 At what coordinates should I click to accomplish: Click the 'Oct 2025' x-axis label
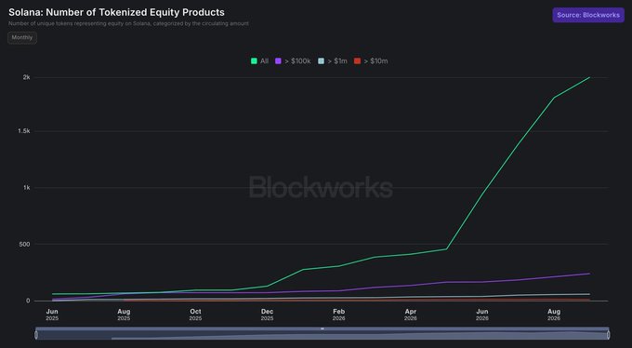(x=195, y=315)
